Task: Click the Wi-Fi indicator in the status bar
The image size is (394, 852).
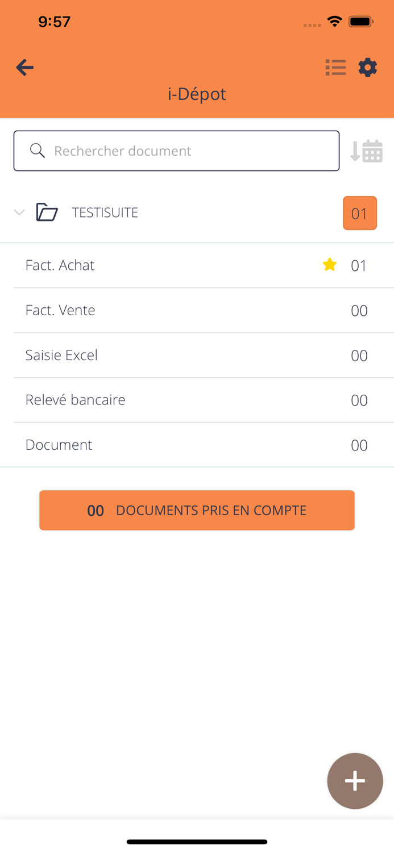Action: (334, 22)
